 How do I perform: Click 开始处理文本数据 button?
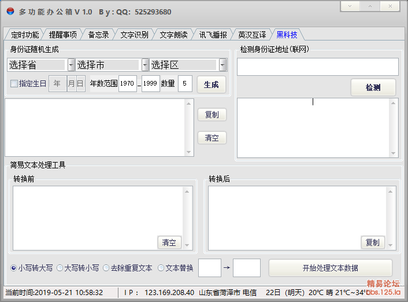(x=330, y=268)
